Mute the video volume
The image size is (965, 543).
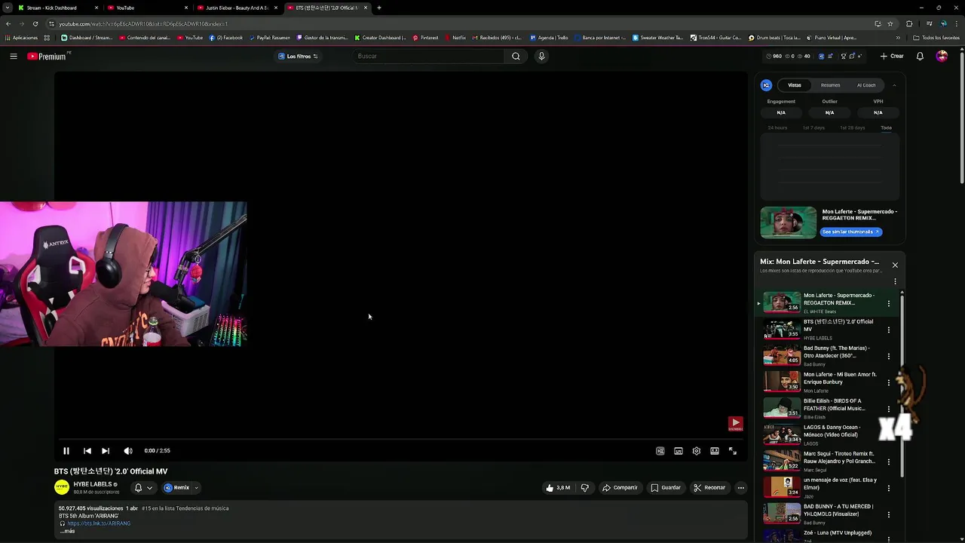point(128,451)
